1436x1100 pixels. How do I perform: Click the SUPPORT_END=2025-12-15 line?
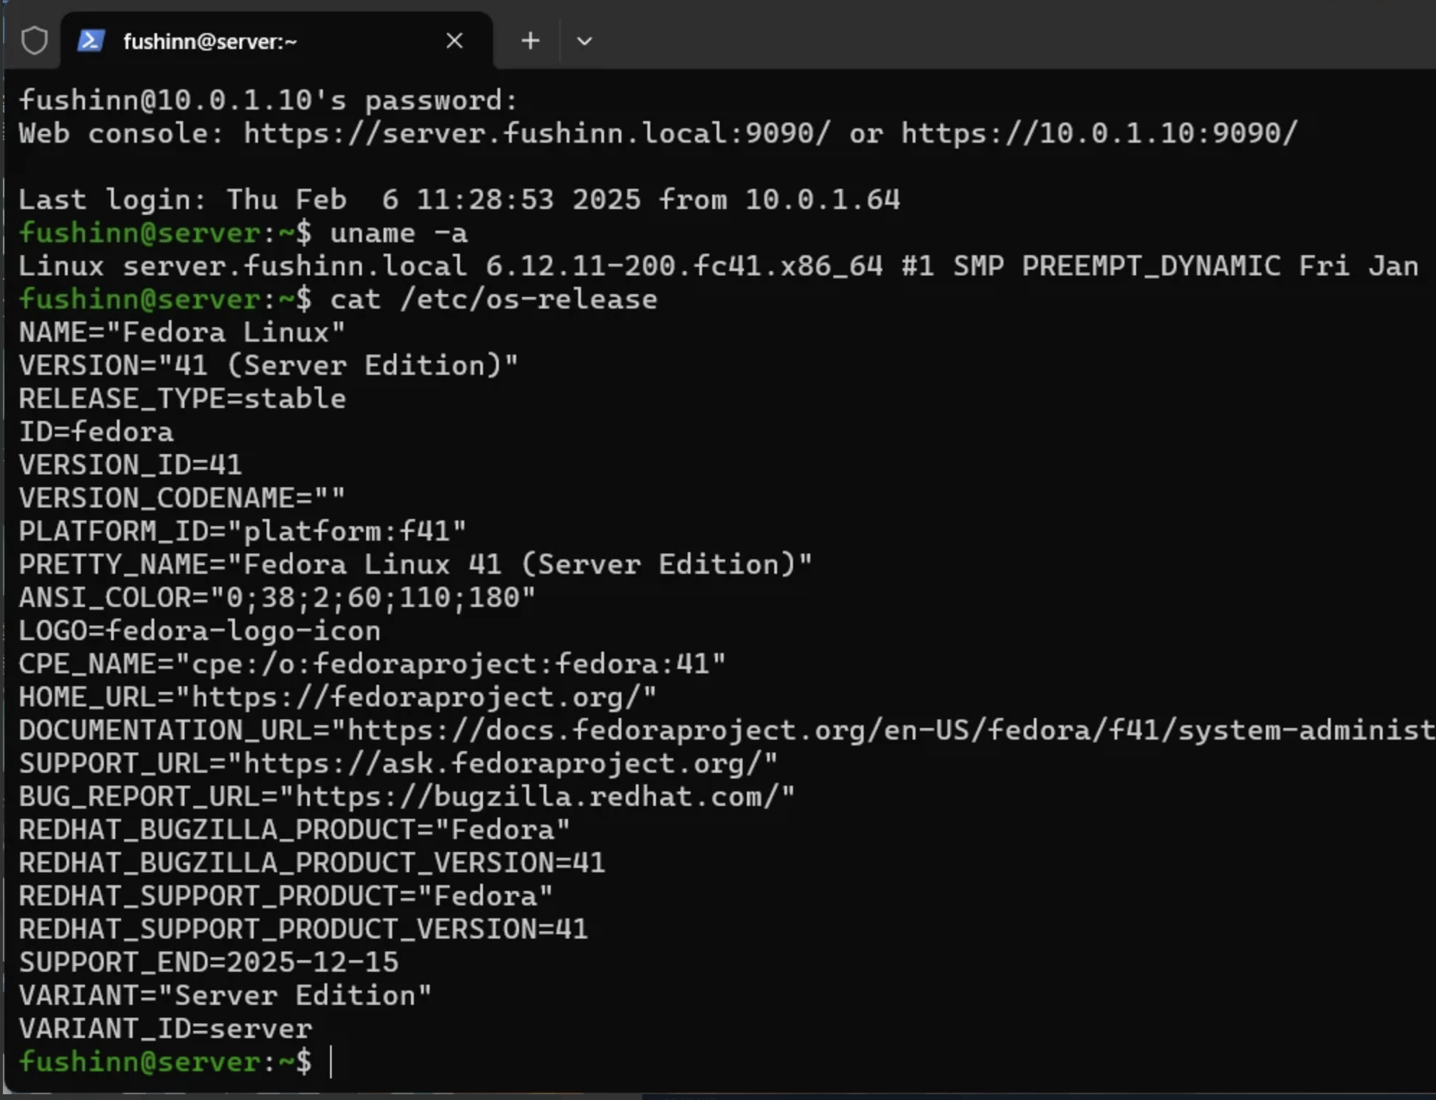point(208,962)
